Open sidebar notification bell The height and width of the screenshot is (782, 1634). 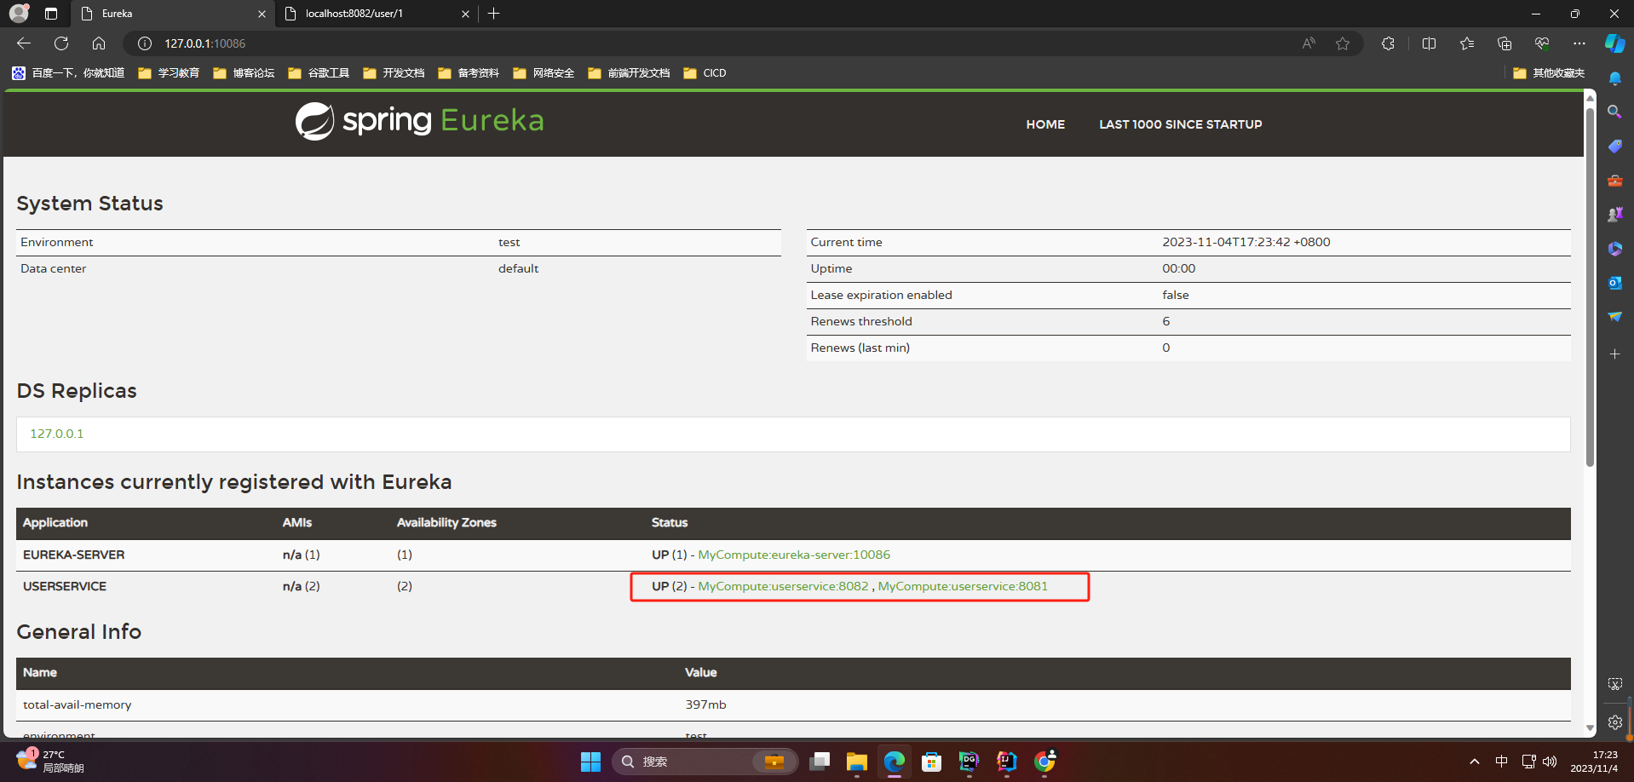(x=1615, y=78)
